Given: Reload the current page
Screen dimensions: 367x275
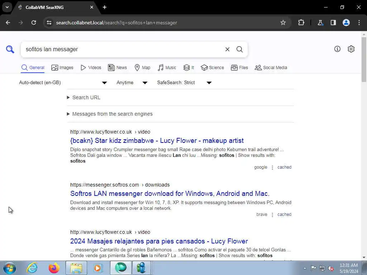Looking at the screenshot, I should coord(34,23).
